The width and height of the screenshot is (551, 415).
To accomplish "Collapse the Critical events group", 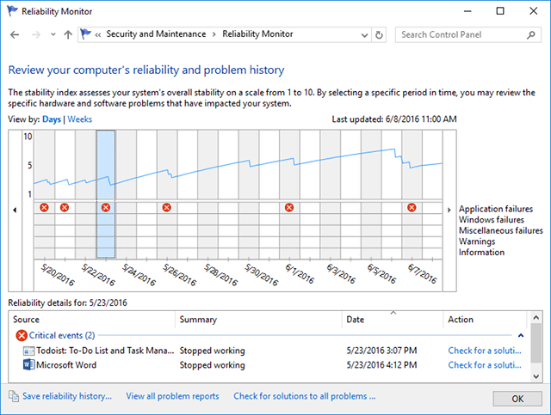I will 521,336.
